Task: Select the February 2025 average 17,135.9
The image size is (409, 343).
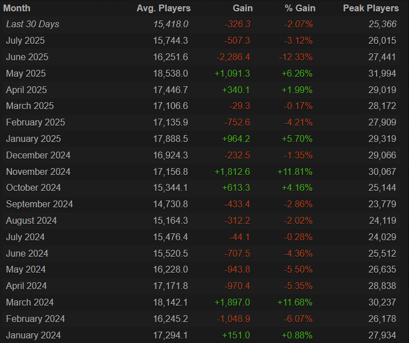Action: 170,123
